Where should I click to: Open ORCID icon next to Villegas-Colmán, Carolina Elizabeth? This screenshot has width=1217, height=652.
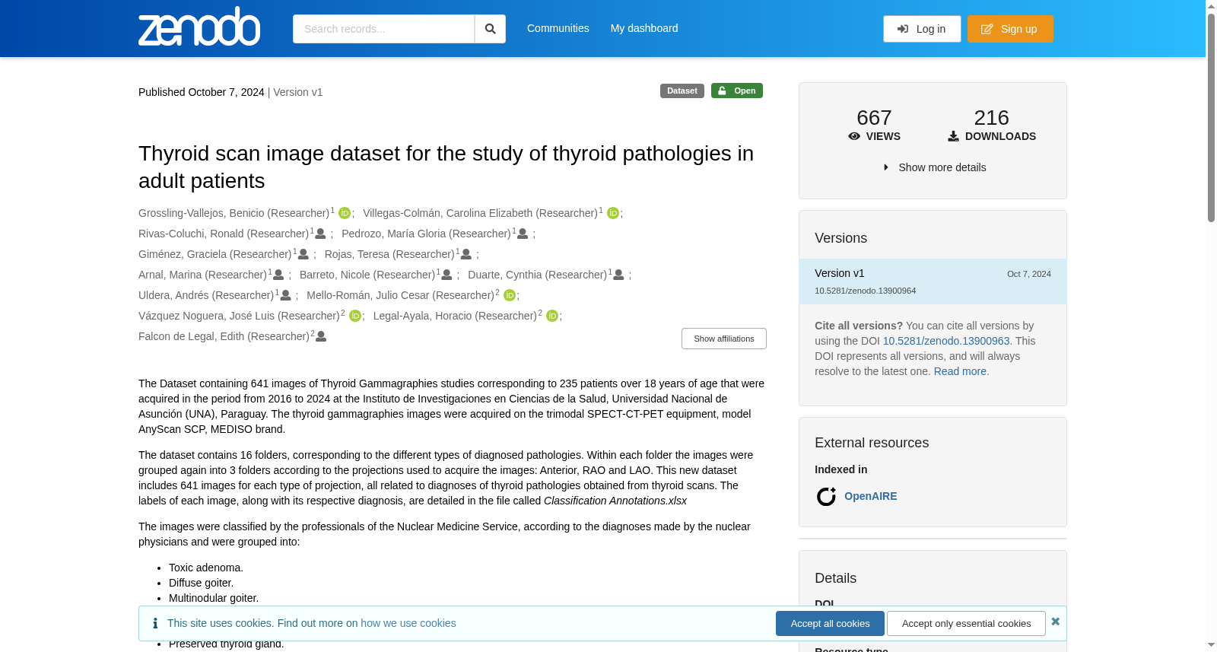(x=613, y=213)
